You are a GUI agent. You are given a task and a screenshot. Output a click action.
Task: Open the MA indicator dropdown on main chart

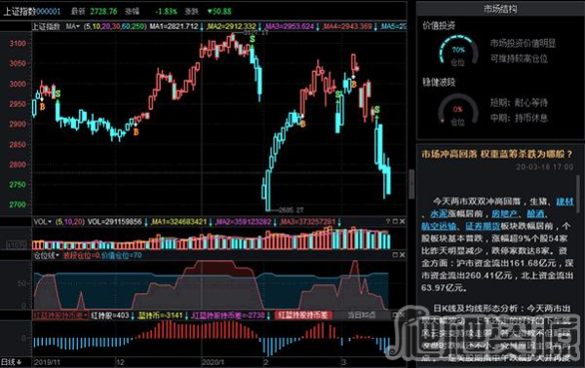(73, 26)
